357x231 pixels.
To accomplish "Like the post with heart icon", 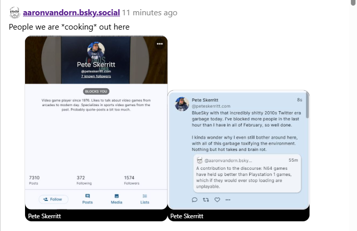I will tap(217, 199).
